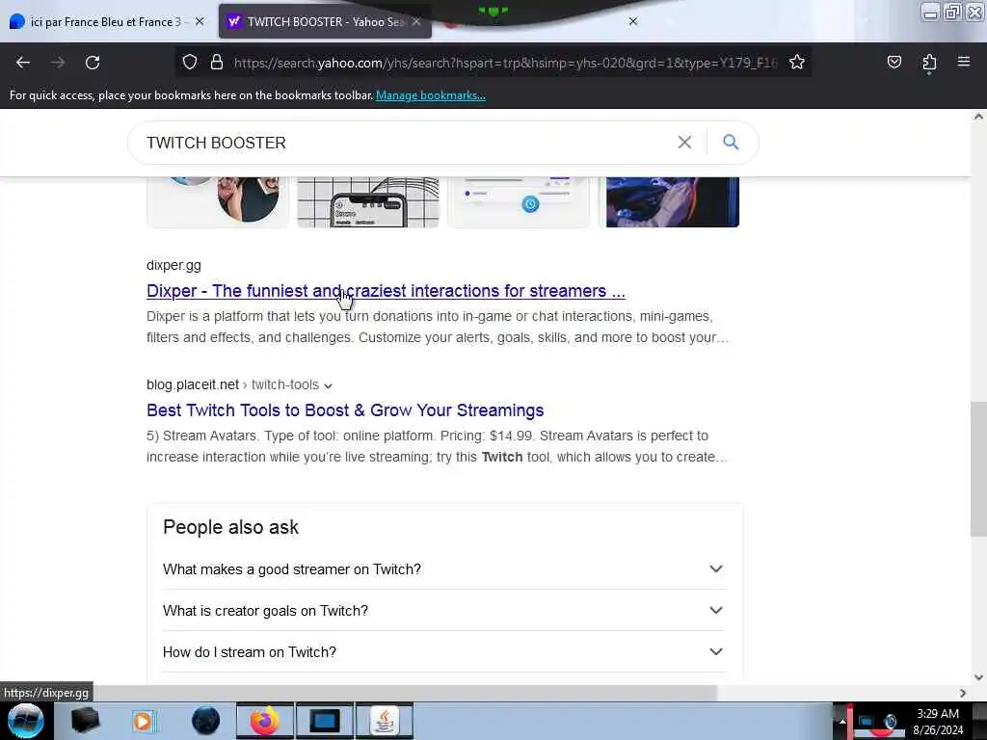Click the scroll down arrow
The width and height of the screenshot is (987, 740).
[978, 677]
